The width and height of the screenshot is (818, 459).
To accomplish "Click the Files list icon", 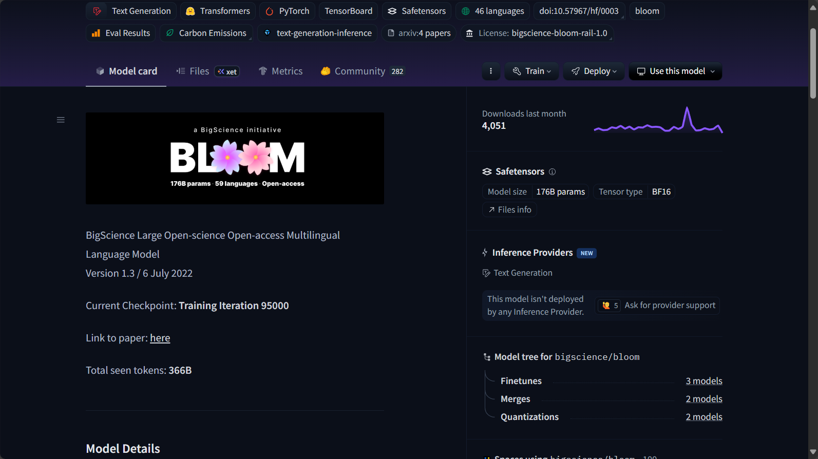I will point(181,71).
